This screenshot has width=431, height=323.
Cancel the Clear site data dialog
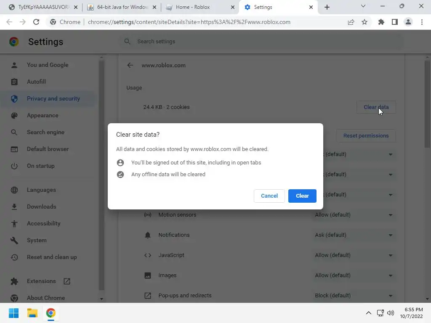click(269, 196)
